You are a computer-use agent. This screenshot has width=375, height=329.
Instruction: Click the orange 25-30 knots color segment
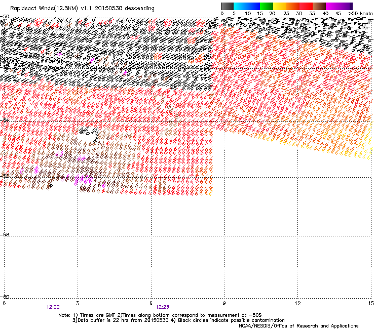click(293, 6)
